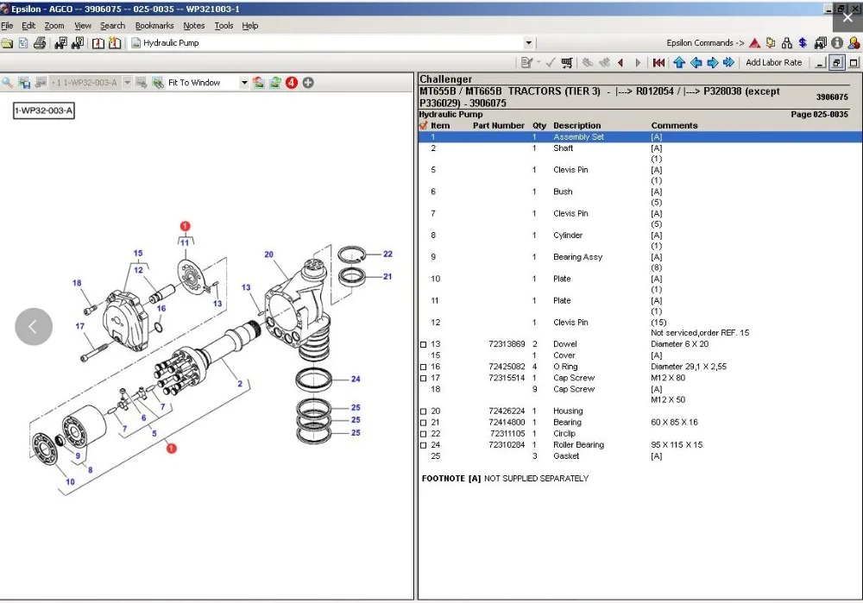863x603 pixels.
Task: Check the box for item 13 Dowel
Action: click(x=423, y=344)
